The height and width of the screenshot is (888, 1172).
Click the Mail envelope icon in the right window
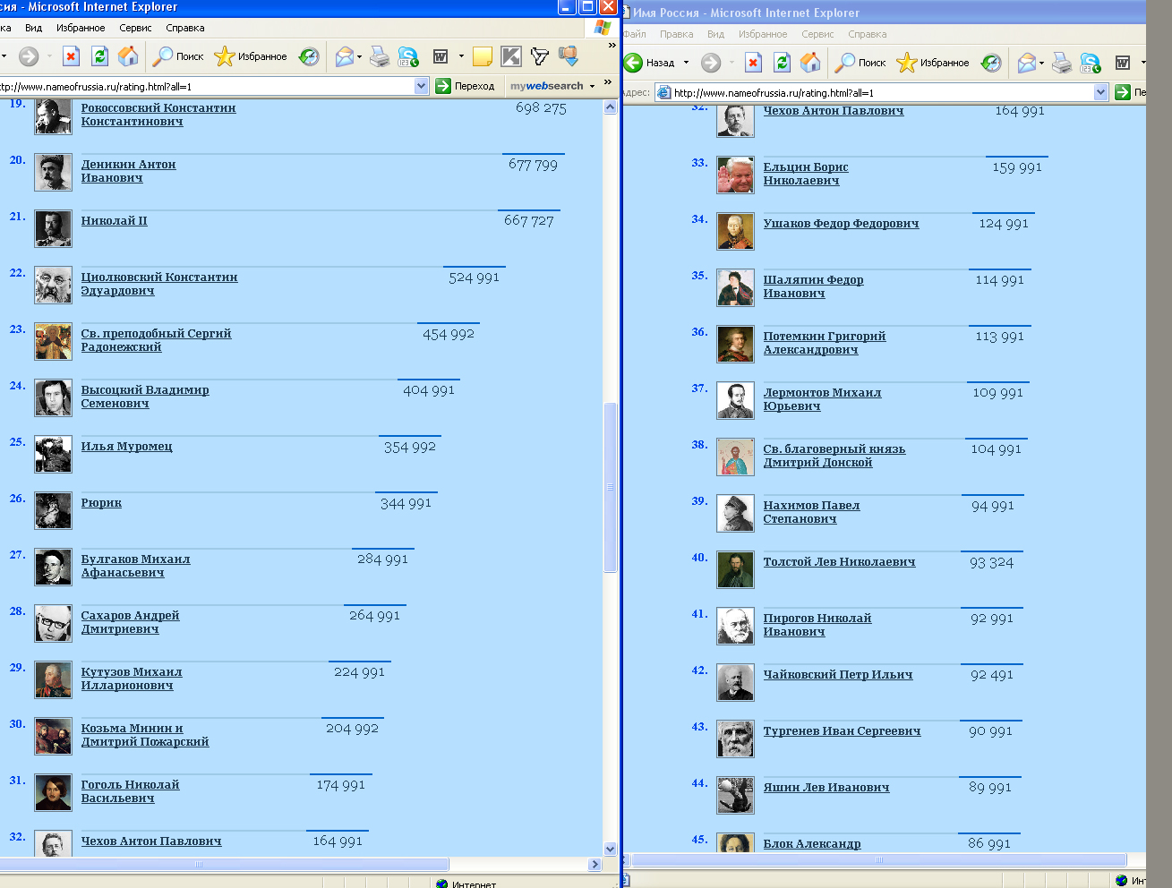[1026, 63]
